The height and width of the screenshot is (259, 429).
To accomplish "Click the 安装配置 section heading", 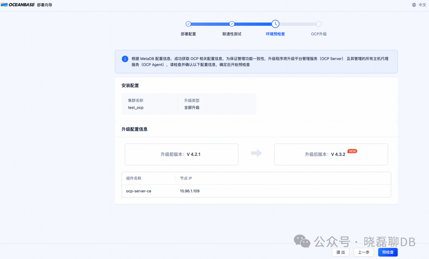I will coord(130,86).
